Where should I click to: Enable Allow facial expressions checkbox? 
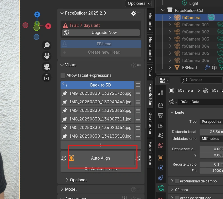click(x=63, y=75)
